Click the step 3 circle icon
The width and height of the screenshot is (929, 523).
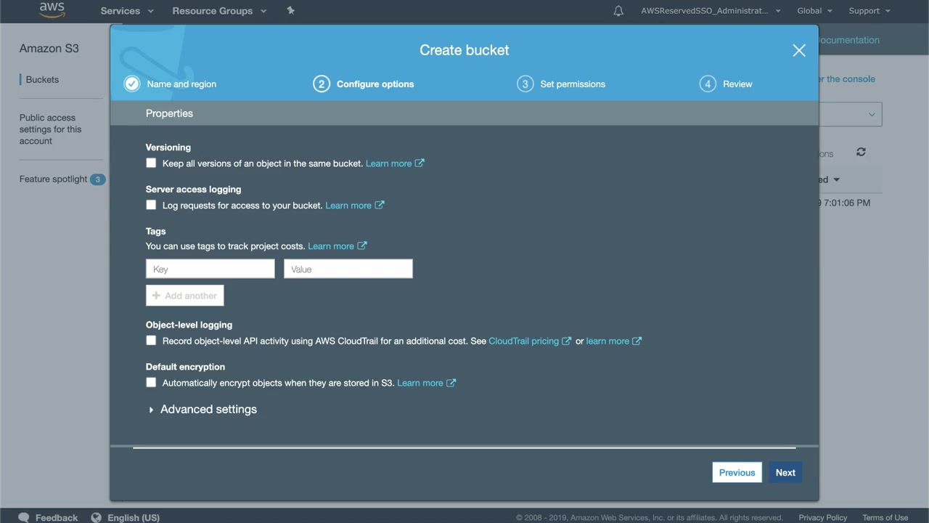pyautogui.click(x=525, y=84)
